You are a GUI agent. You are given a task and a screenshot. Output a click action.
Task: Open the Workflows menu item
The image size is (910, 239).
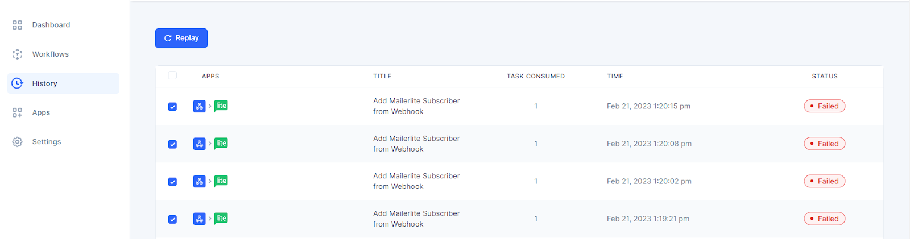pos(50,54)
